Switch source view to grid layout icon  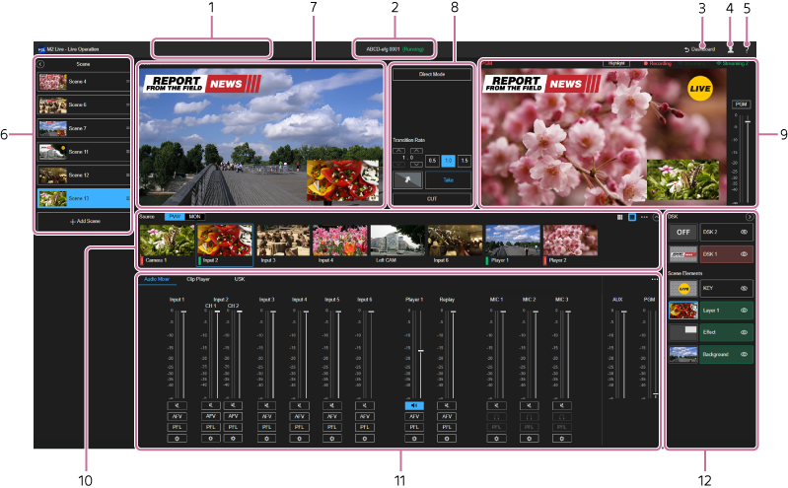point(619,215)
